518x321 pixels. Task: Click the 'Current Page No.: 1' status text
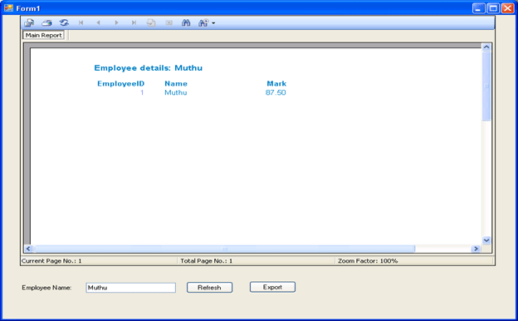pyautogui.click(x=51, y=261)
